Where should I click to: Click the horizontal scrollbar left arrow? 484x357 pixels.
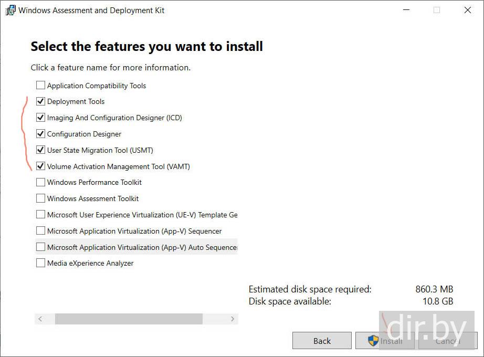[40, 319]
